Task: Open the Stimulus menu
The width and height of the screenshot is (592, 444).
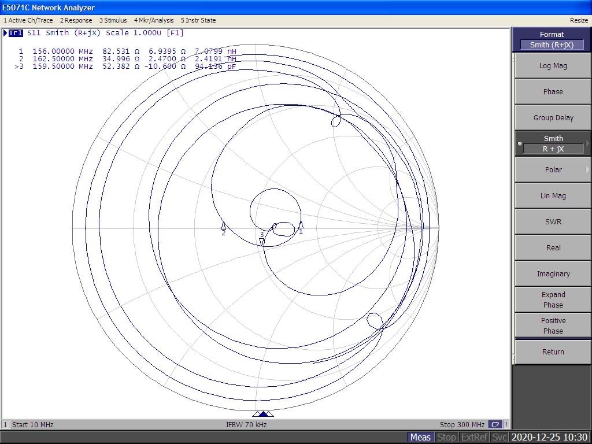Action: (x=113, y=20)
